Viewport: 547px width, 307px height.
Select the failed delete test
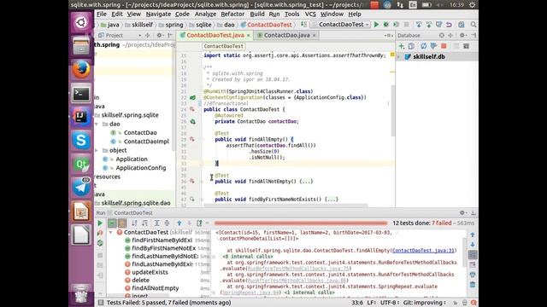pos(140,281)
